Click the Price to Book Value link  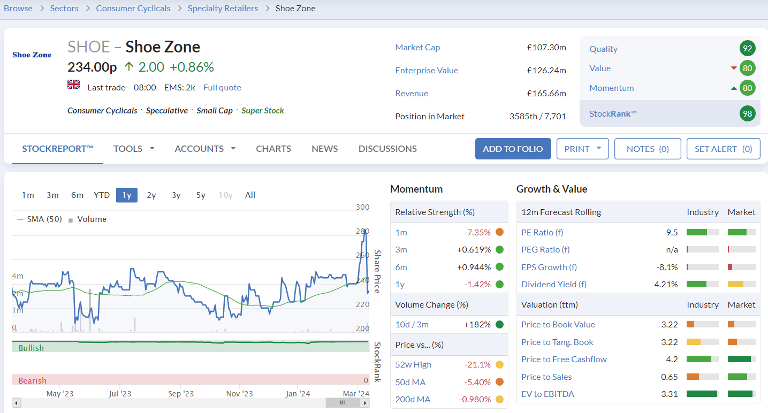coord(558,324)
